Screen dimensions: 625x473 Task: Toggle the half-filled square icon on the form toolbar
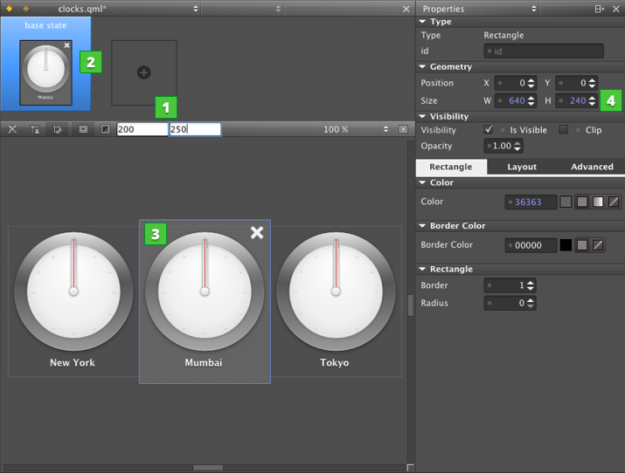coord(105,129)
